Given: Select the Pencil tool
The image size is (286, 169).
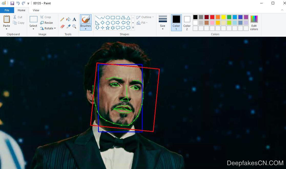Looking at the screenshot, I should click(62, 19).
